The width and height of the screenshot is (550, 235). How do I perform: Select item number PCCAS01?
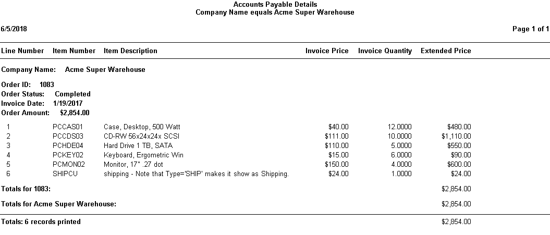tap(68, 127)
